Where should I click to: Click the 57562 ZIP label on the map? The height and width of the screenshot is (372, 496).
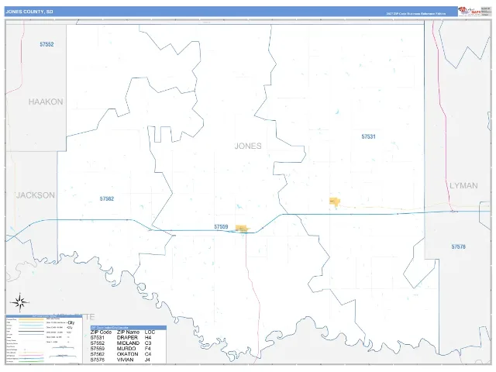[x=107, y=199]
